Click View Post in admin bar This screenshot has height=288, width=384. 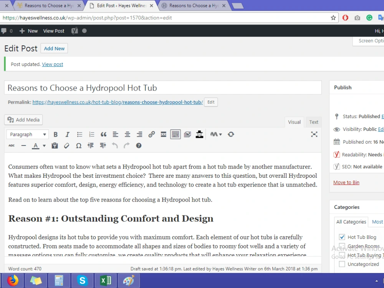coord(54,31)
